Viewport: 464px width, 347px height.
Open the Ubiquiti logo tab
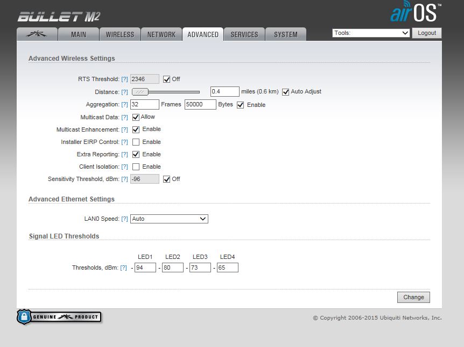pyautogui.click(x=36, y=34)
